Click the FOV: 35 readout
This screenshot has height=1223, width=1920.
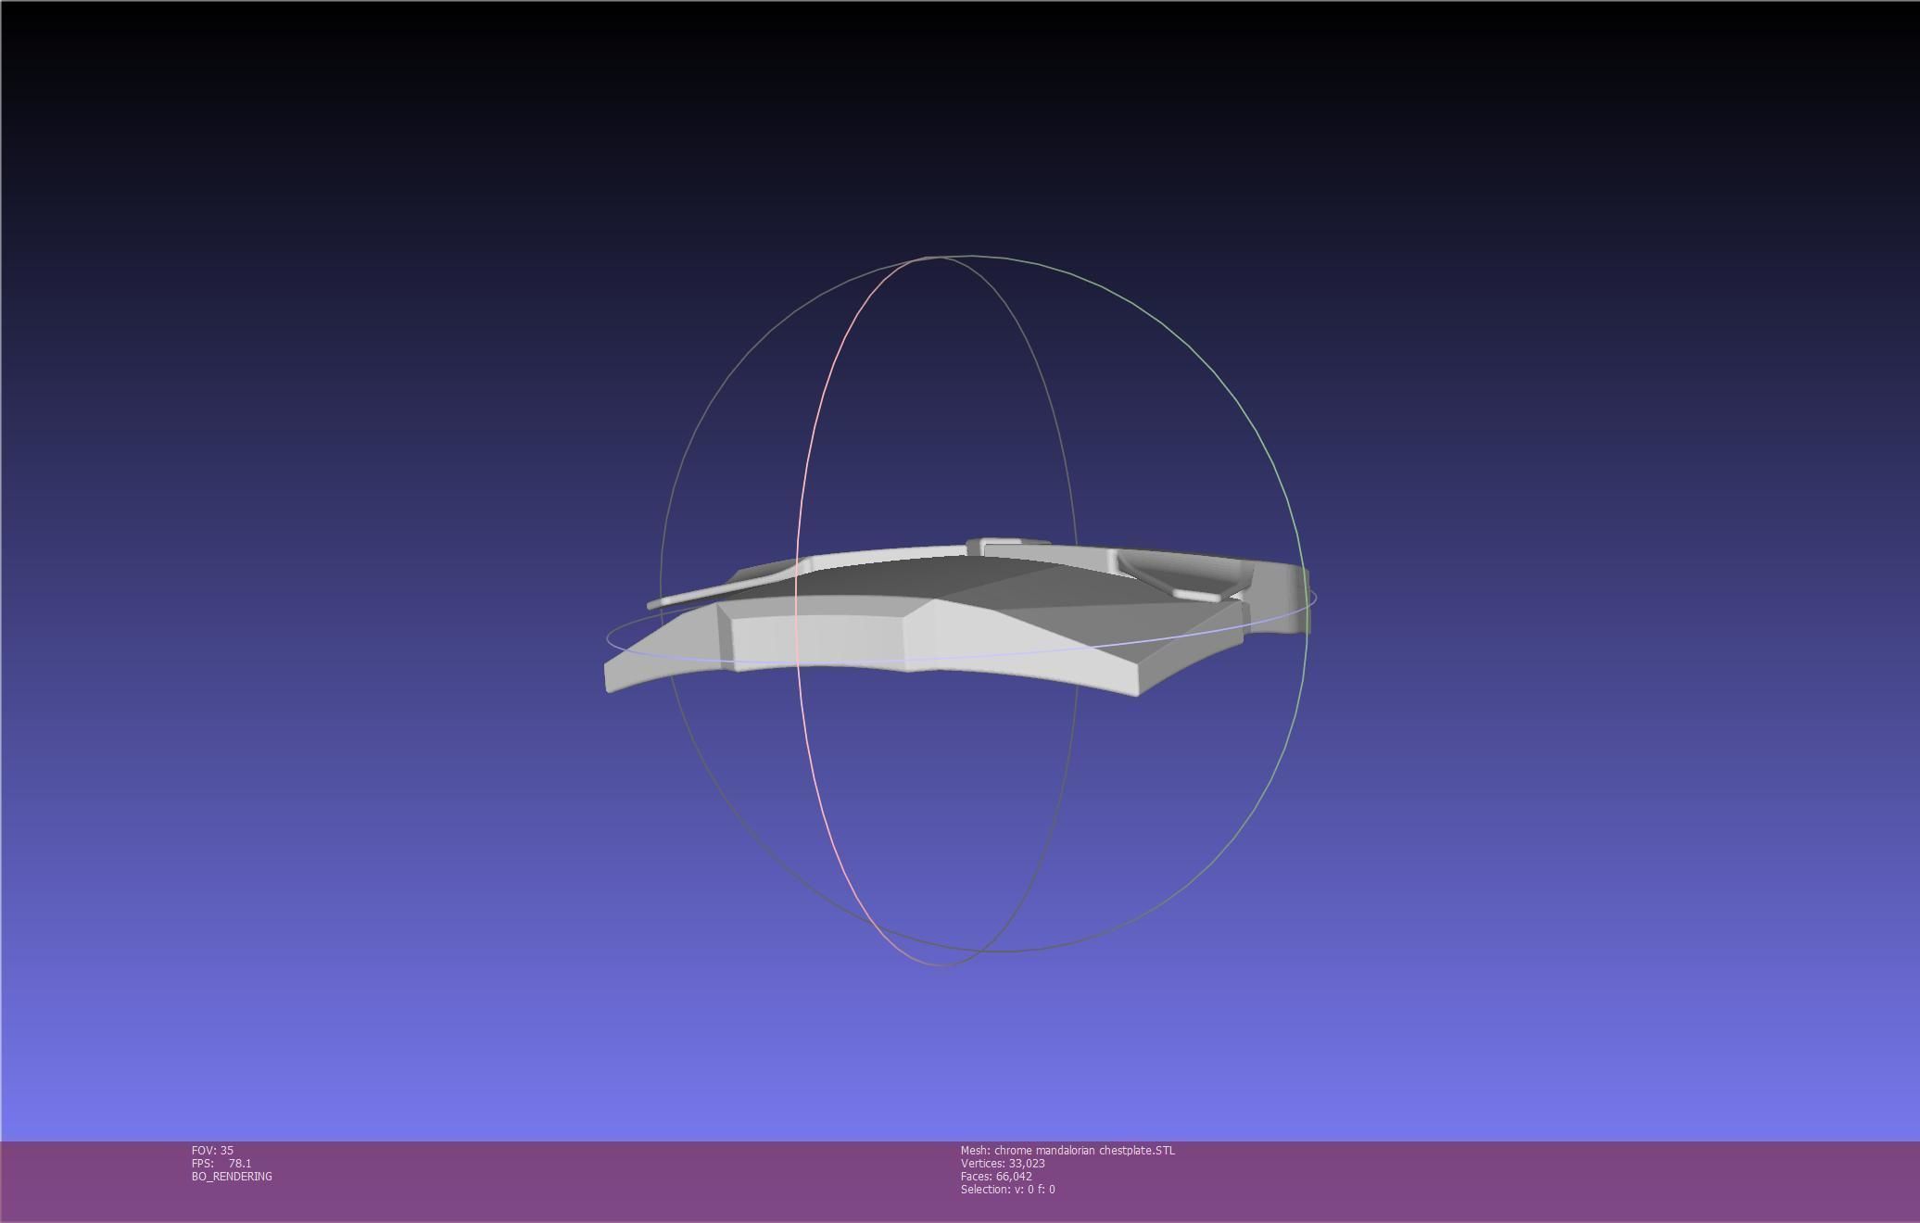(212, 1151)
